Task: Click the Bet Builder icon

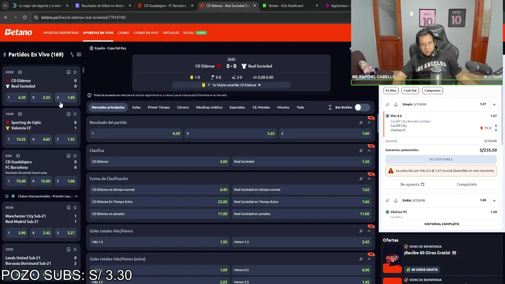Action: (x=330, y=107)
